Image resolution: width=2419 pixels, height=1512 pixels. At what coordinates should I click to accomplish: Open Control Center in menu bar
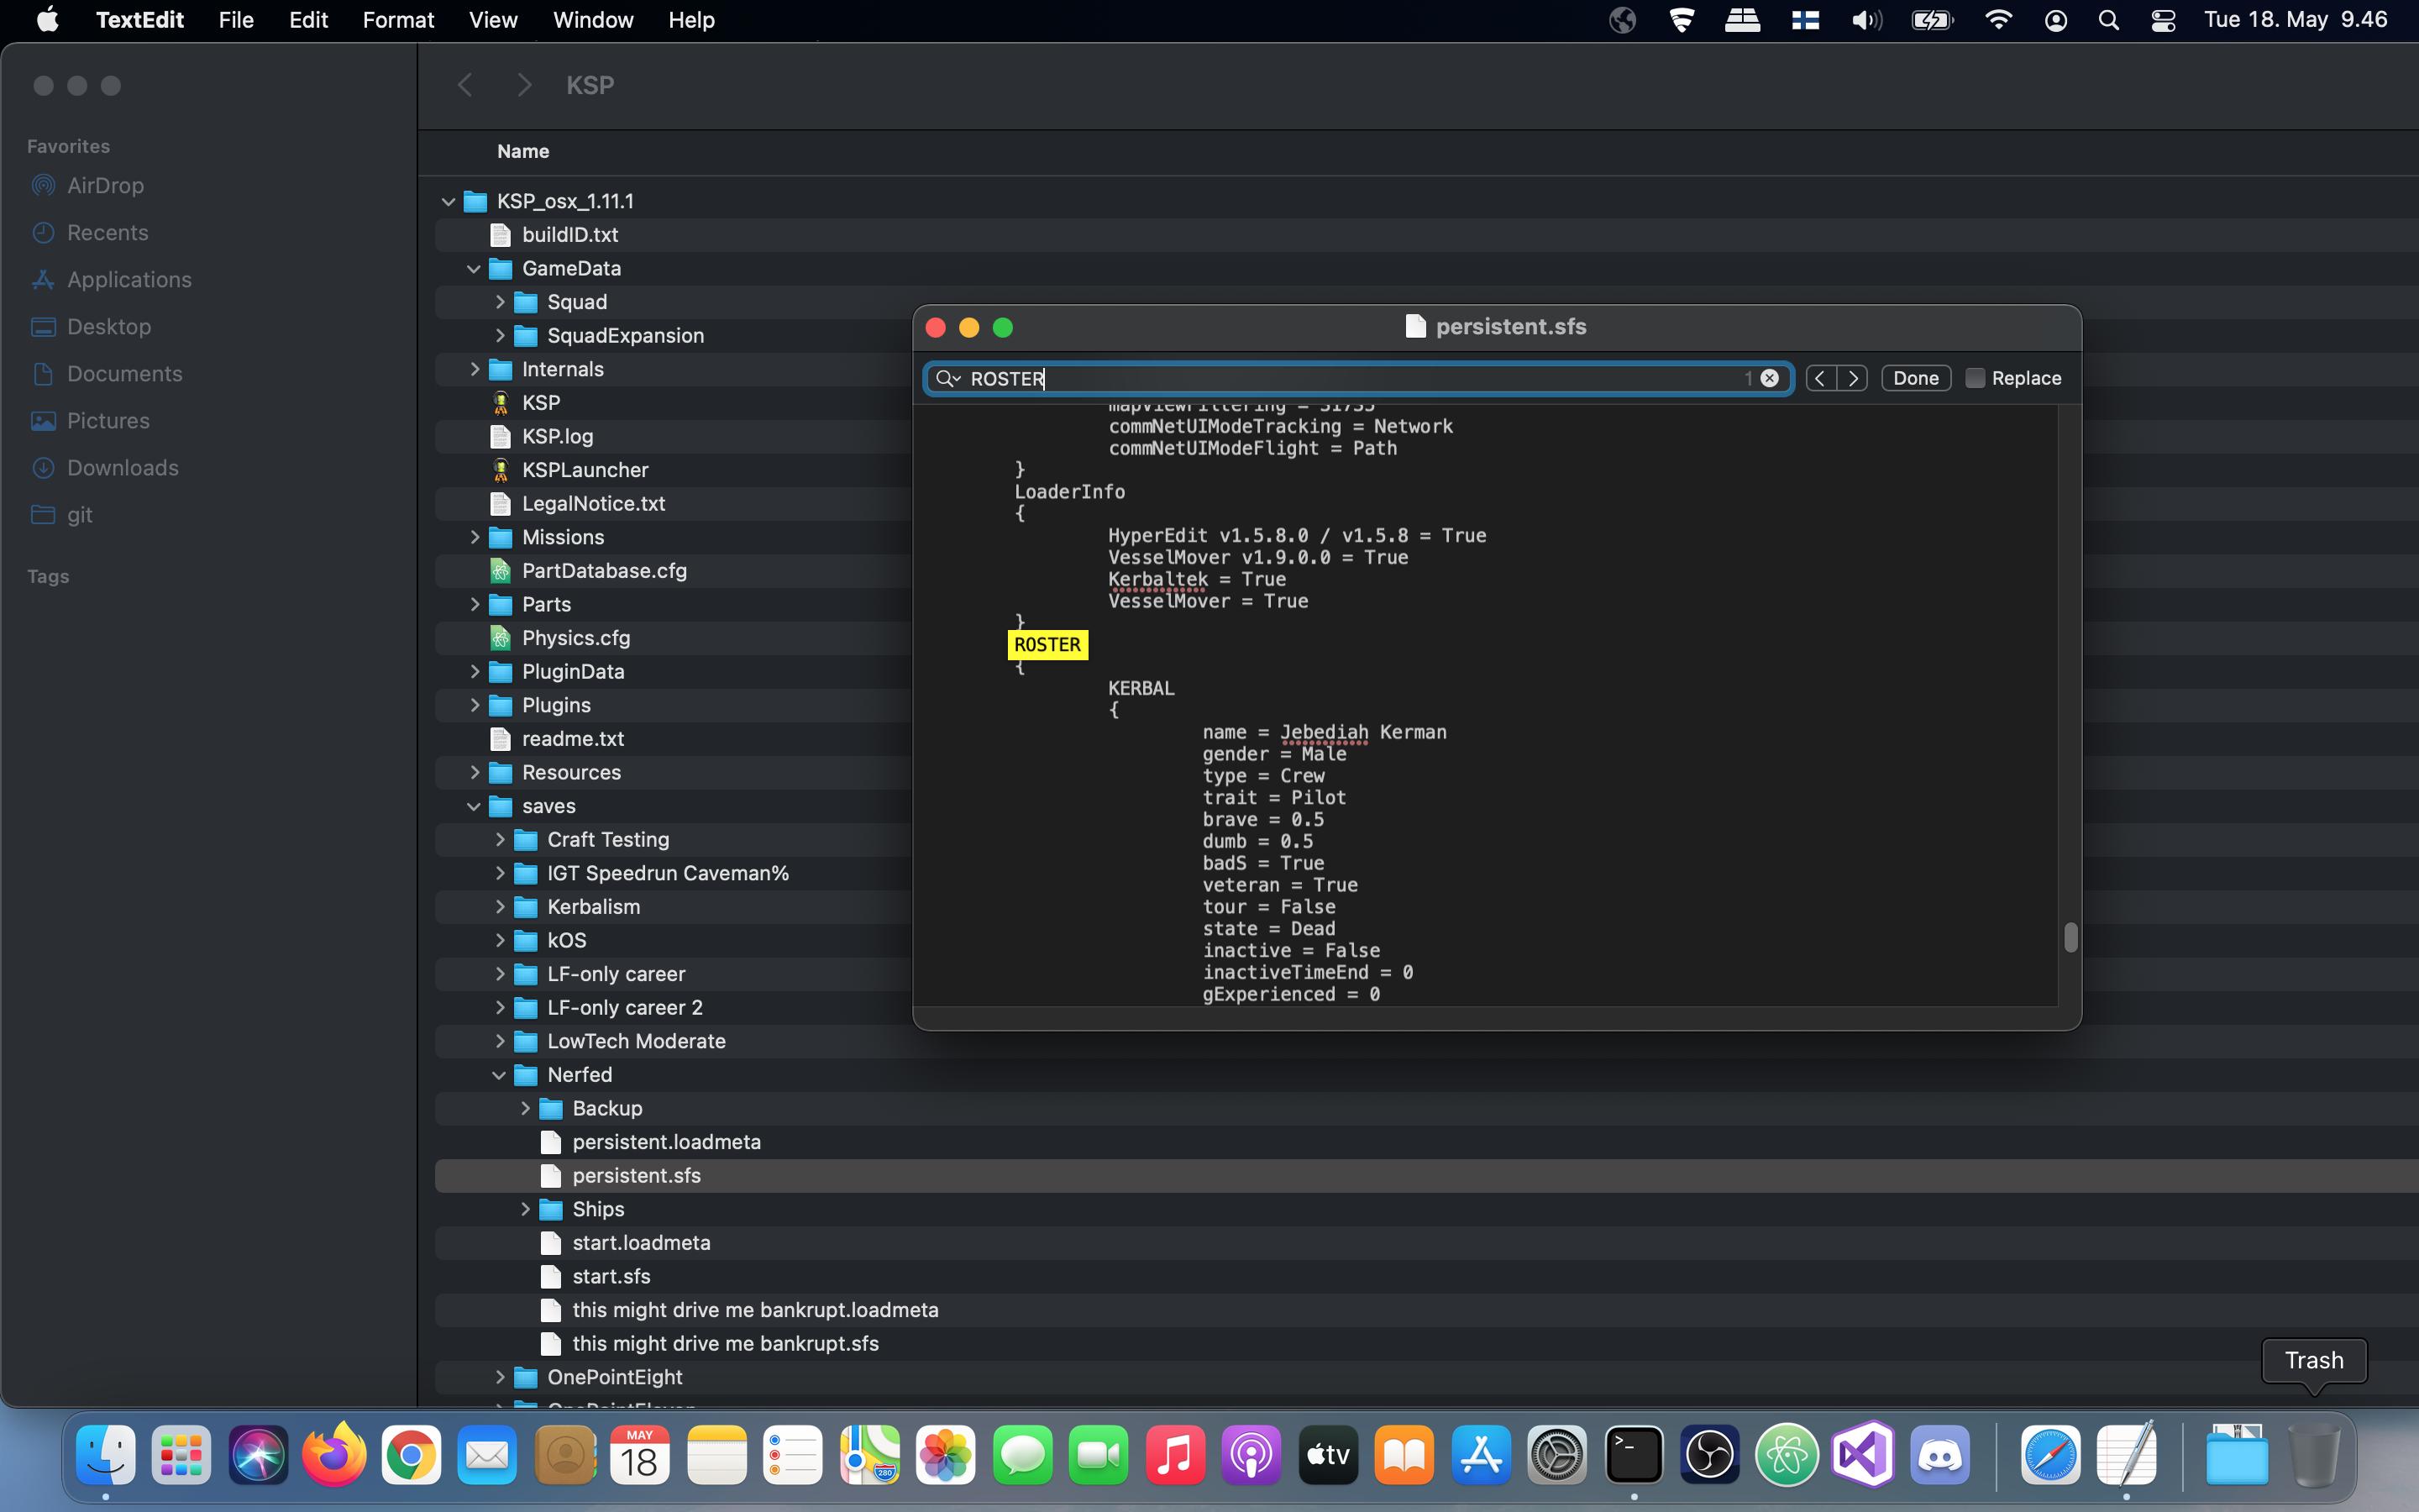point(2163,20)
